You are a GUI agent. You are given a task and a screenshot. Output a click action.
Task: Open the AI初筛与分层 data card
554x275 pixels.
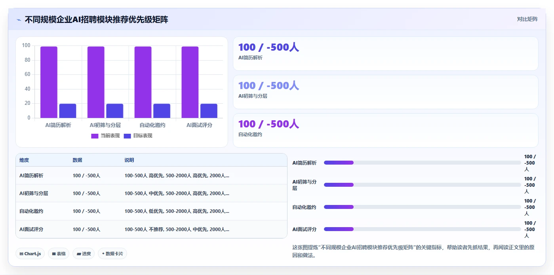point(386,92)
